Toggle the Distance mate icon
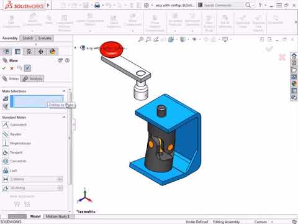Viewport: 298px width, 224px height. click(6, 179)
